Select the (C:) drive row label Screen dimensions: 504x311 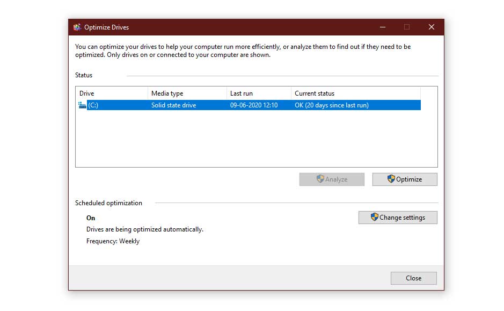[93, 105]
